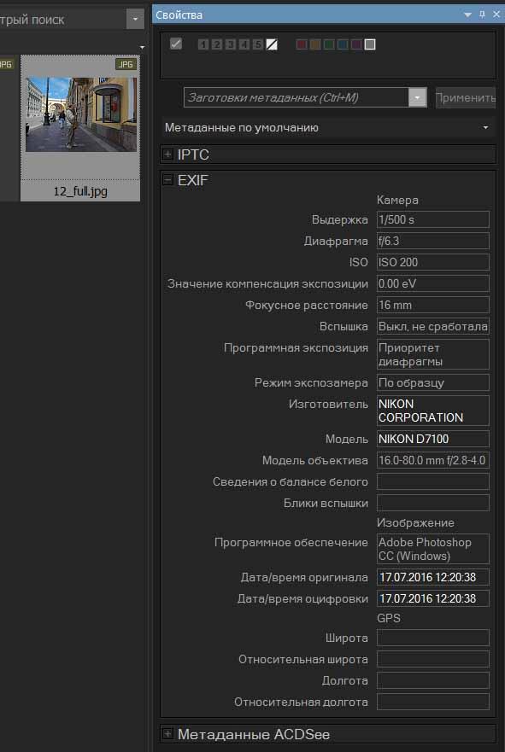Set rating 1 for the image
The height and width of the screenshot is (752, 505).
203,44
